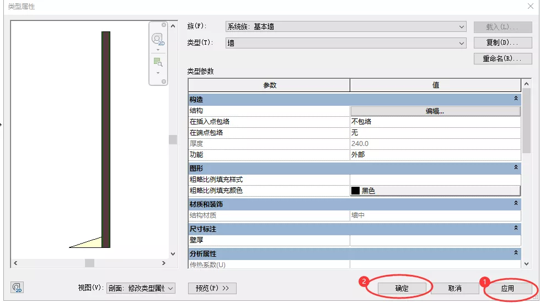The image size is (540, 303).
Task: Collapse the 材质和装饰 parameter group
Action: [x=516, y=204]
